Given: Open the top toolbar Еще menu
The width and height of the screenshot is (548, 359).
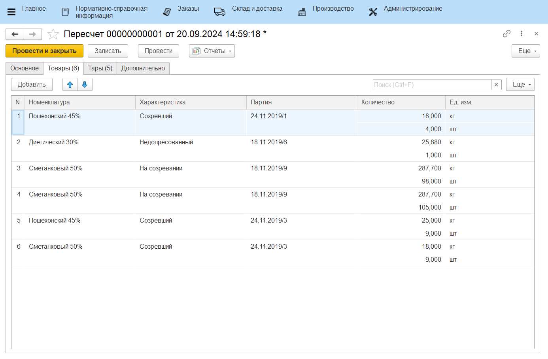Looking at the screenshot, I should 525,51.
